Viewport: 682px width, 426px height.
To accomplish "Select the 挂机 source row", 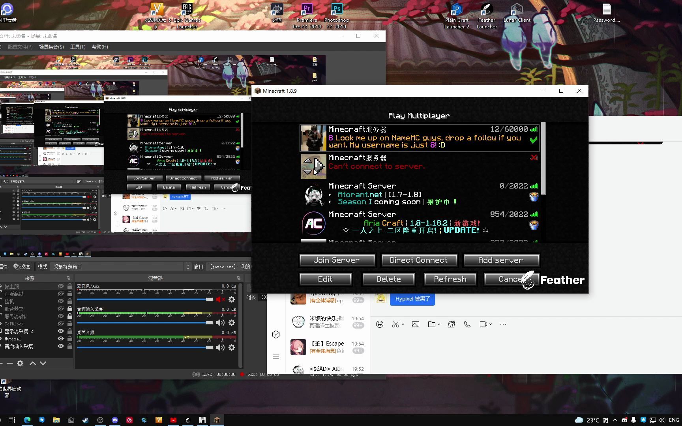I will point(36,301).
